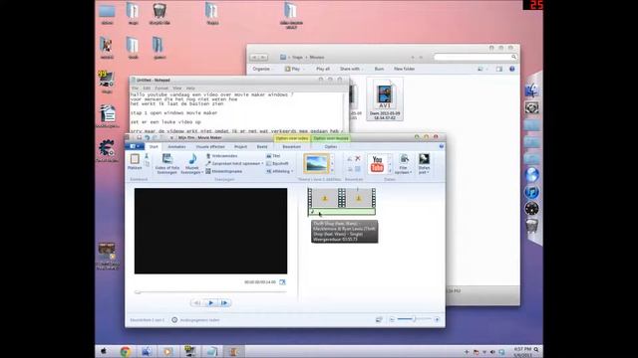Click the Format menu in Notepad
The height and width of the screenshot is (358, 638).
[x=161, y=88]
